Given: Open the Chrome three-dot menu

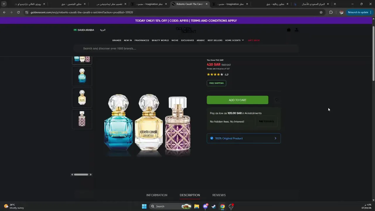Looking at the screenshot, I should click(x=371, y=12).
